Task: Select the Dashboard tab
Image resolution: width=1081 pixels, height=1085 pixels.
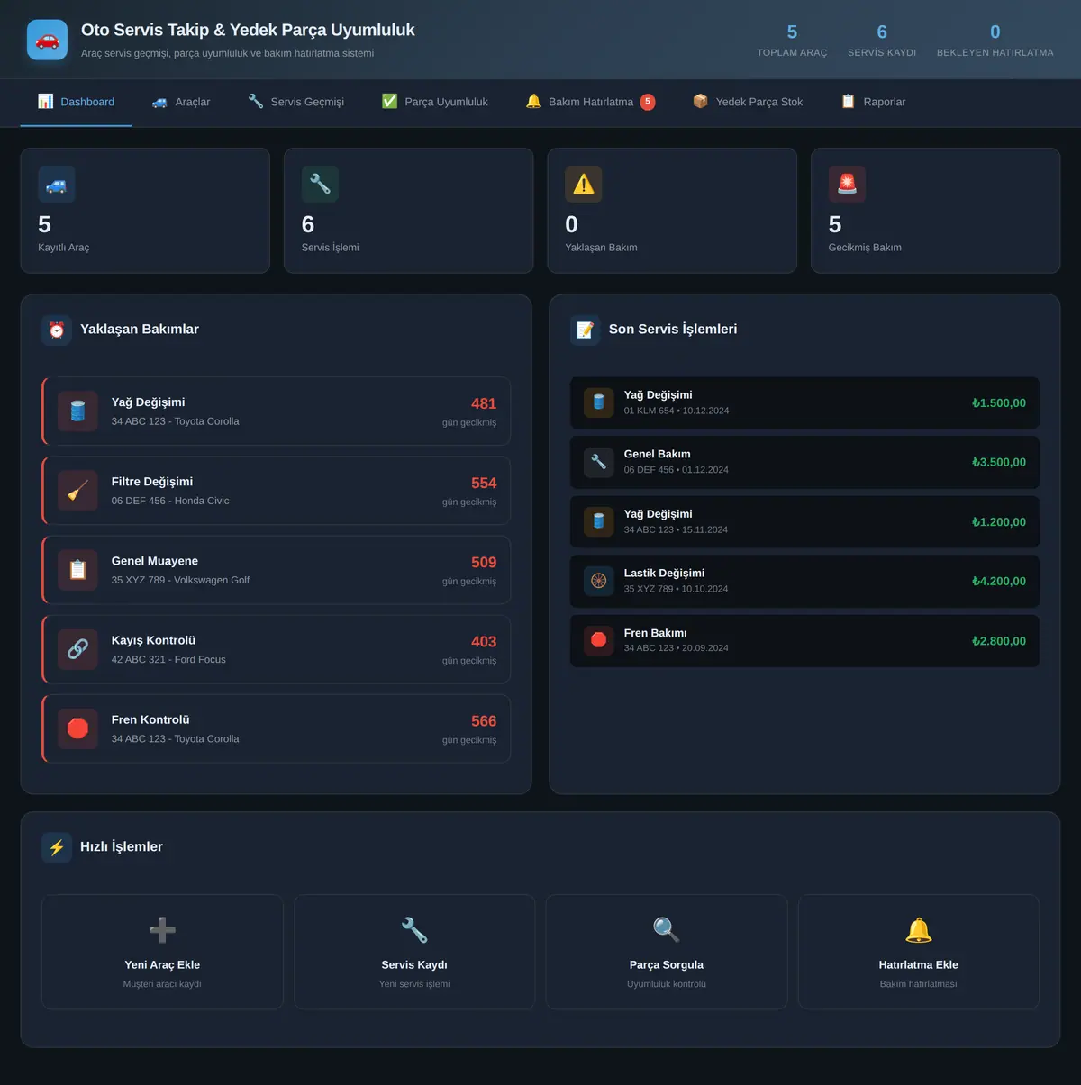Action: (77, 102)
